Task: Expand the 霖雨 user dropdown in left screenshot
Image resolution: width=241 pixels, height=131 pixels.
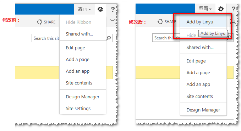Action: click(84, 9)
